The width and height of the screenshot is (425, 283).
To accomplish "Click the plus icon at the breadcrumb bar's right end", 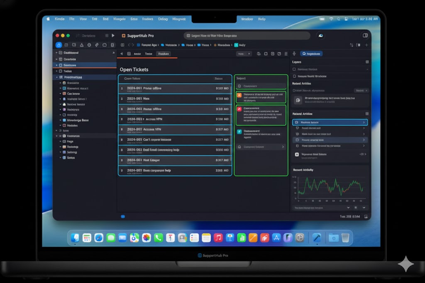I will pyautogui.click(x=366, y=45).
